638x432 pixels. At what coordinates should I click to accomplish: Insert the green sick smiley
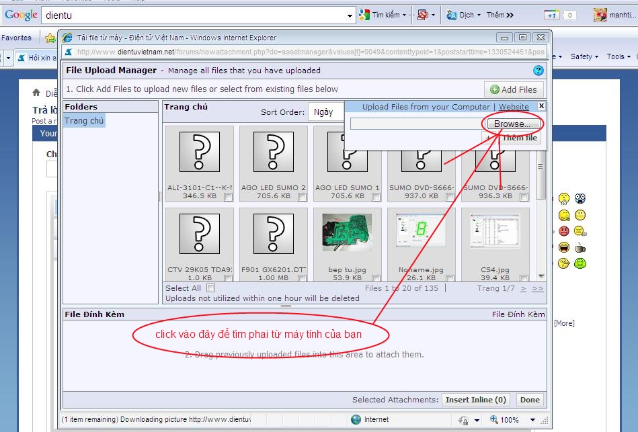[580, 263]
